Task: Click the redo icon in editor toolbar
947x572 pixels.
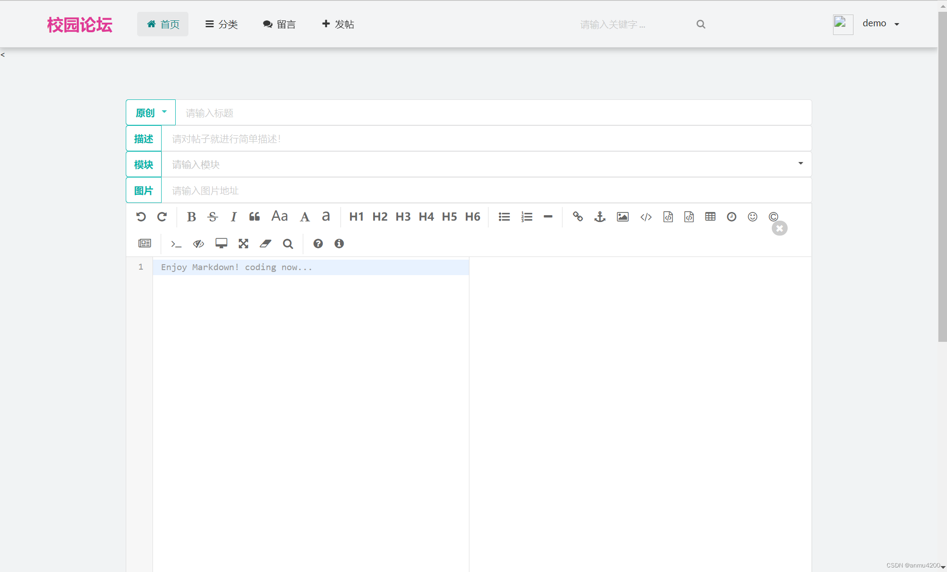Action: [162, 217]
